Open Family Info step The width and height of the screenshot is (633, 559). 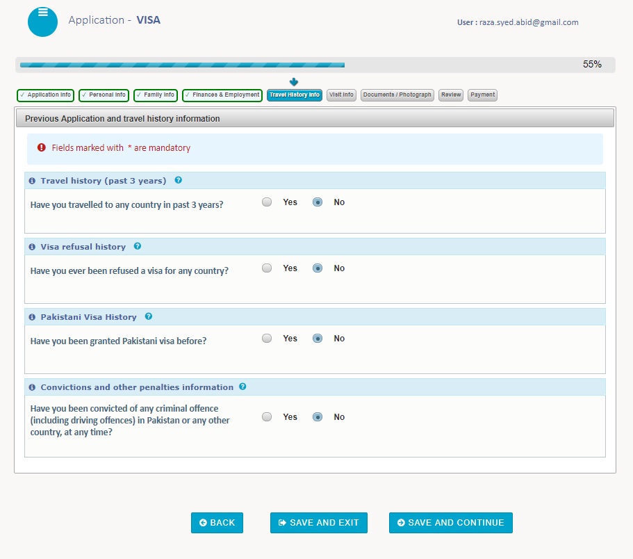point(156,95)
